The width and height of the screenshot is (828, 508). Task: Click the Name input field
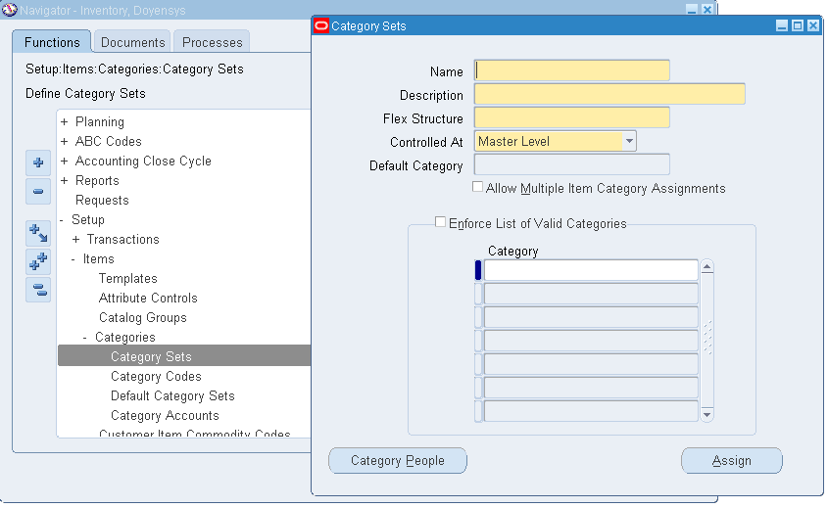572,70
